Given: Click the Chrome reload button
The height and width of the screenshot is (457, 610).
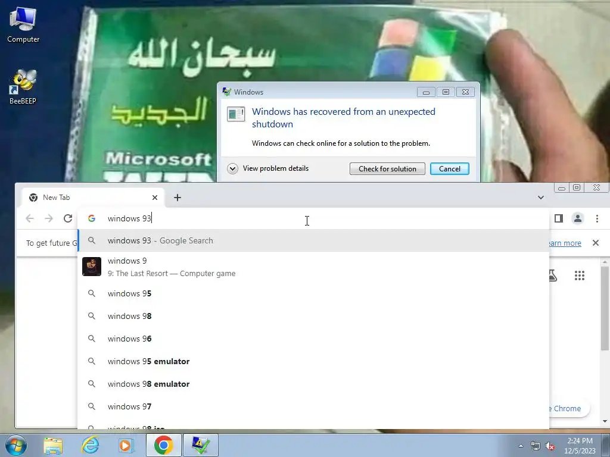Looking at the screenshot, I should coord(68,218).
